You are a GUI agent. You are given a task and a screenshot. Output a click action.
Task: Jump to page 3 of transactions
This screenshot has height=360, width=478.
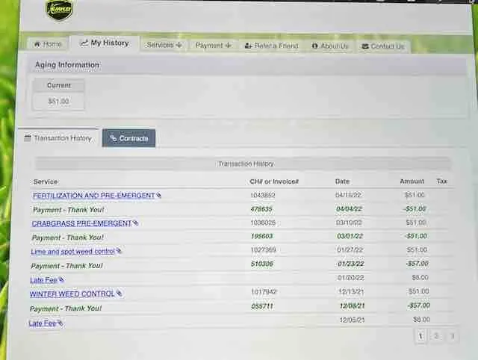[x=452, y=337]
